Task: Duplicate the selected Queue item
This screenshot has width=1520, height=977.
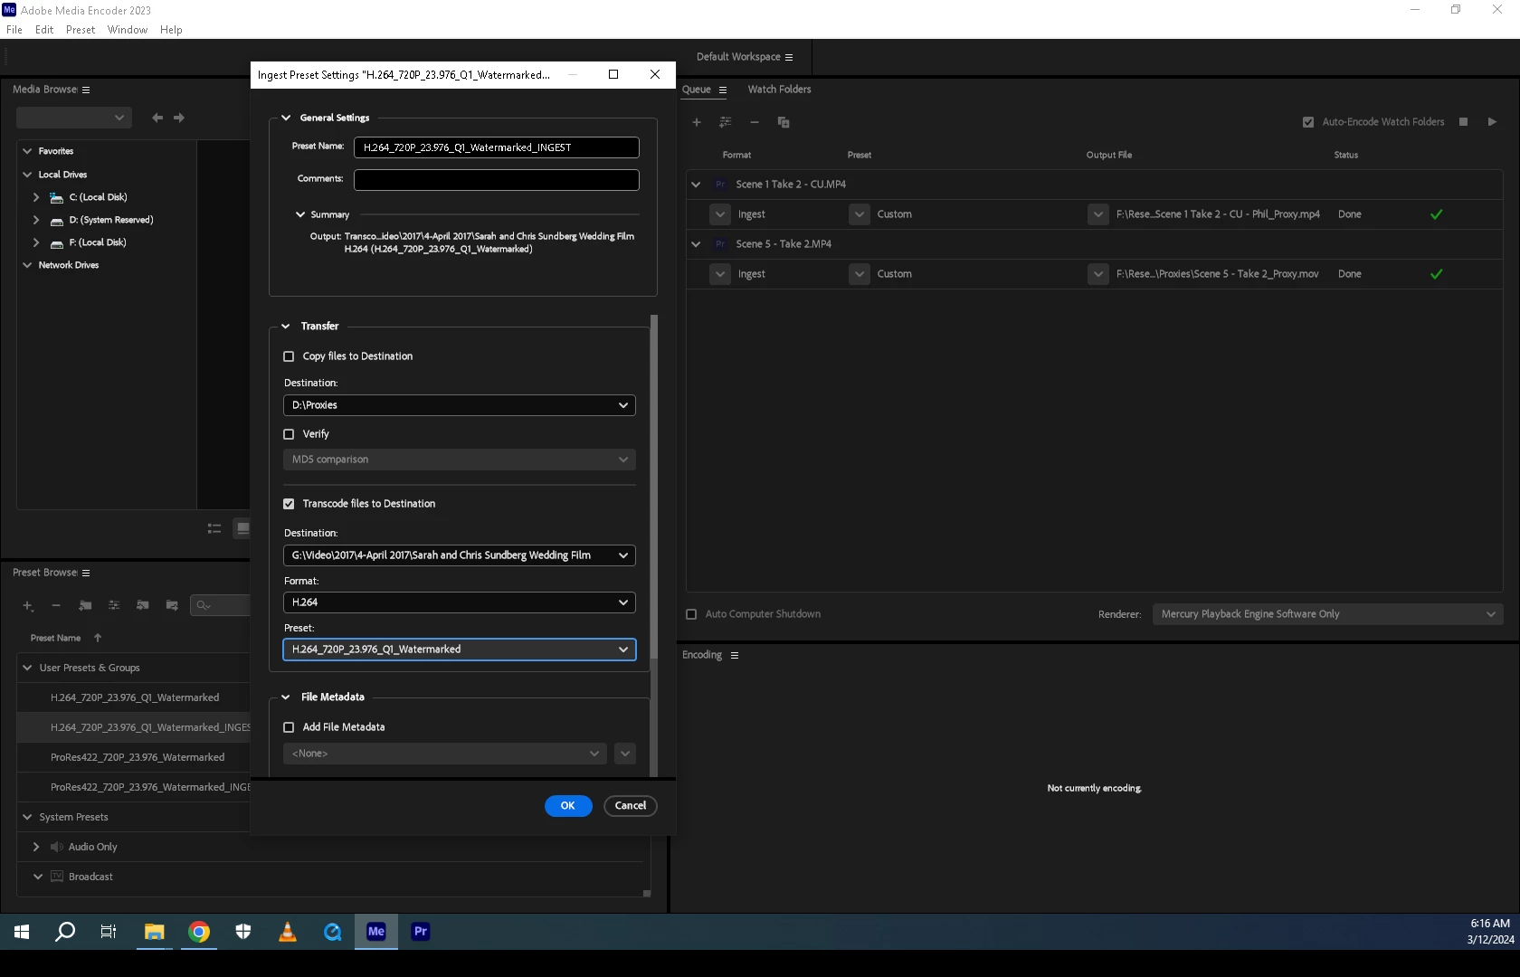Action: [x=784, y=122]
